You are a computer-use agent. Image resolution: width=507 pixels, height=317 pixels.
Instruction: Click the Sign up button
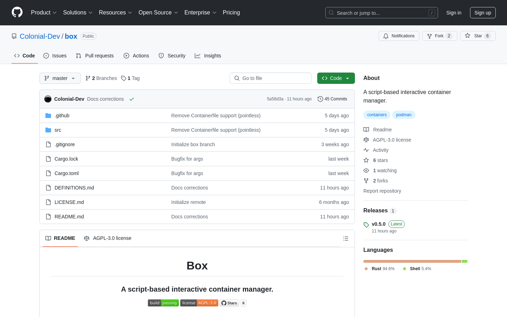click(x=483, y=13)
